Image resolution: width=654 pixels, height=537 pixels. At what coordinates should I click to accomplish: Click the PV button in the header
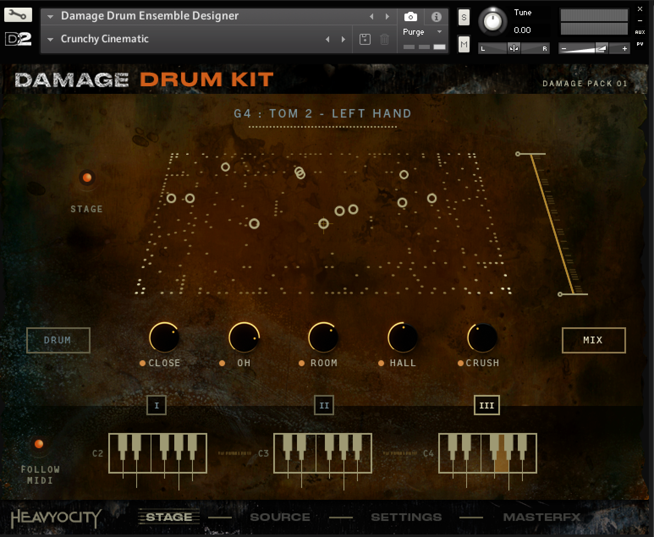[x=640, y=44]
